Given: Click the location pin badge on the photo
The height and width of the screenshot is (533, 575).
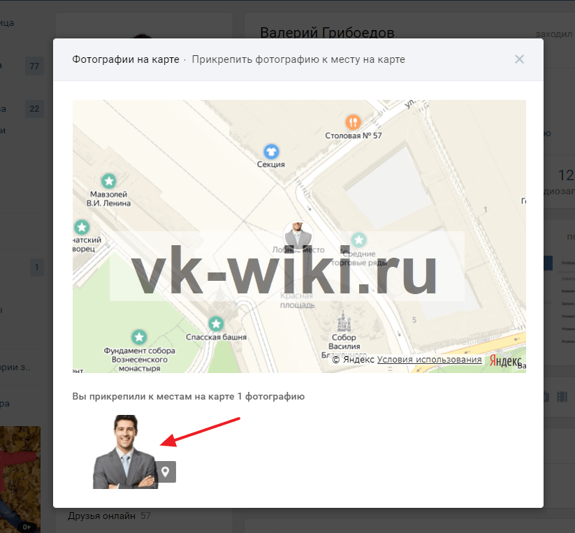Looking at the screenshot, I should pos(166,472).
